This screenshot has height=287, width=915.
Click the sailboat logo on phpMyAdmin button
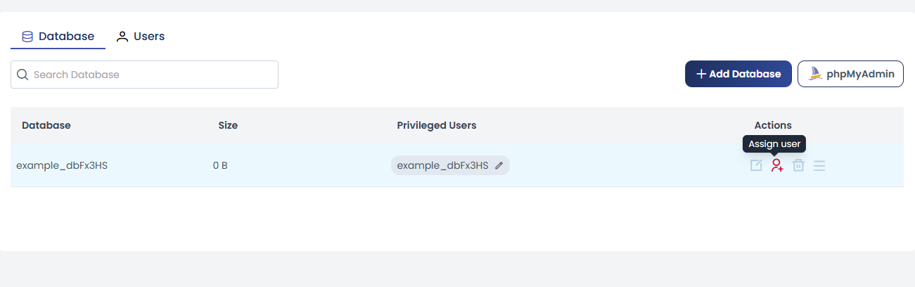click(815, 74)
